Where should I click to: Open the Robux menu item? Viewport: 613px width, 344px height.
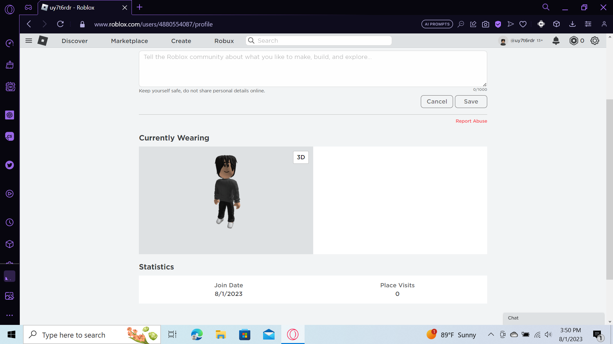click(224, 41)
